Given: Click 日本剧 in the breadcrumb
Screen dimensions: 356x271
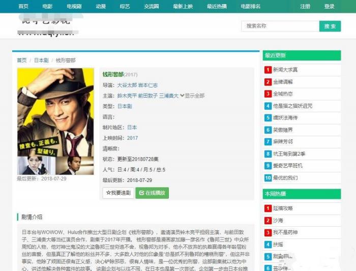Looking at the screenshot, I should pos(41,60).
